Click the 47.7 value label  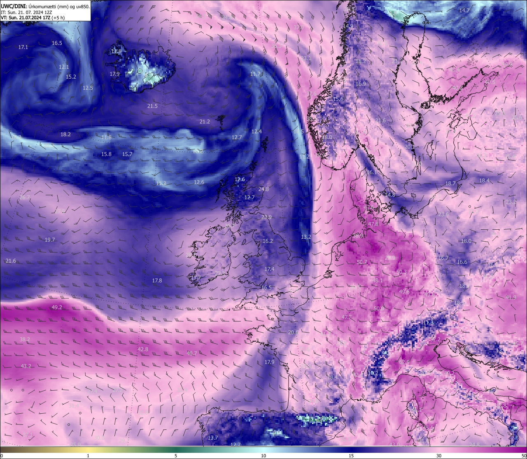pyautogui.click(x=347, y=317)
